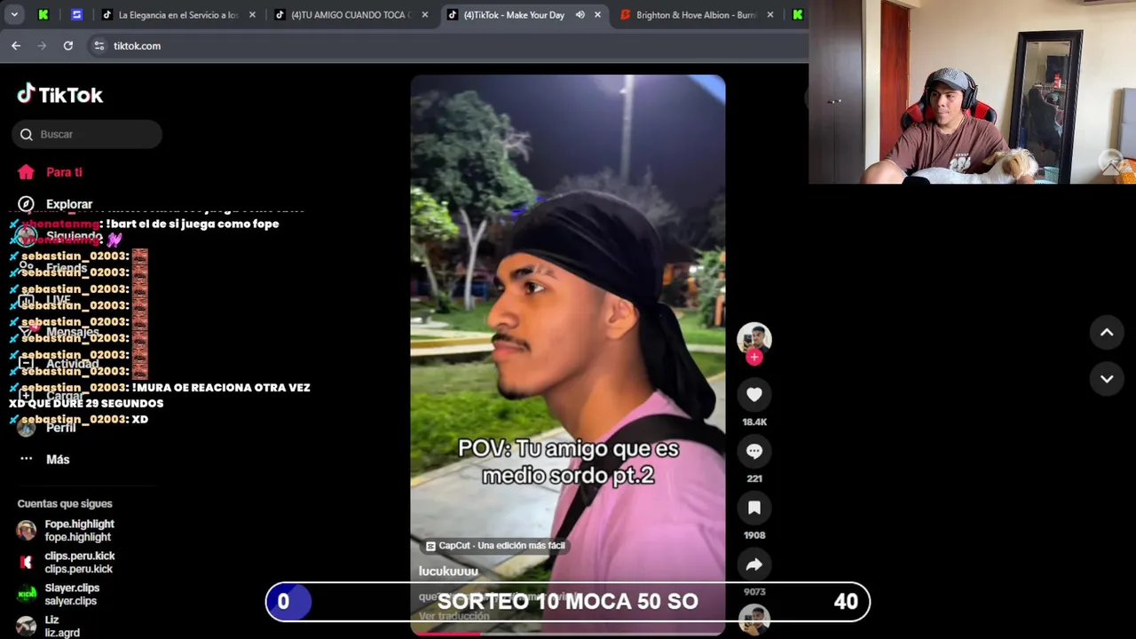Click the TikTok logo
This screenshot has width=1136, height=639.
click(59, 94)
